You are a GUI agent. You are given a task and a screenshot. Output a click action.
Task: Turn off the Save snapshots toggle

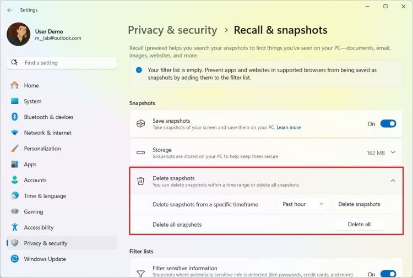(x=388, y=124)
